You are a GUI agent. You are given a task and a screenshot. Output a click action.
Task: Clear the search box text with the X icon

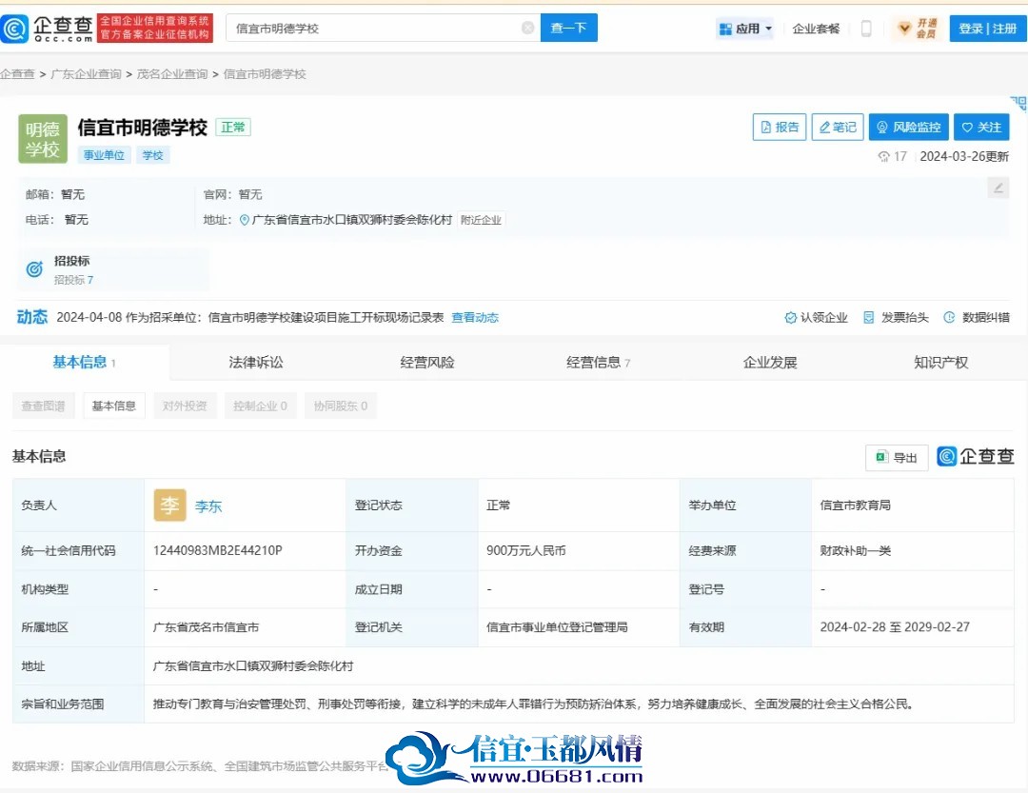click(x=527, y=28)
